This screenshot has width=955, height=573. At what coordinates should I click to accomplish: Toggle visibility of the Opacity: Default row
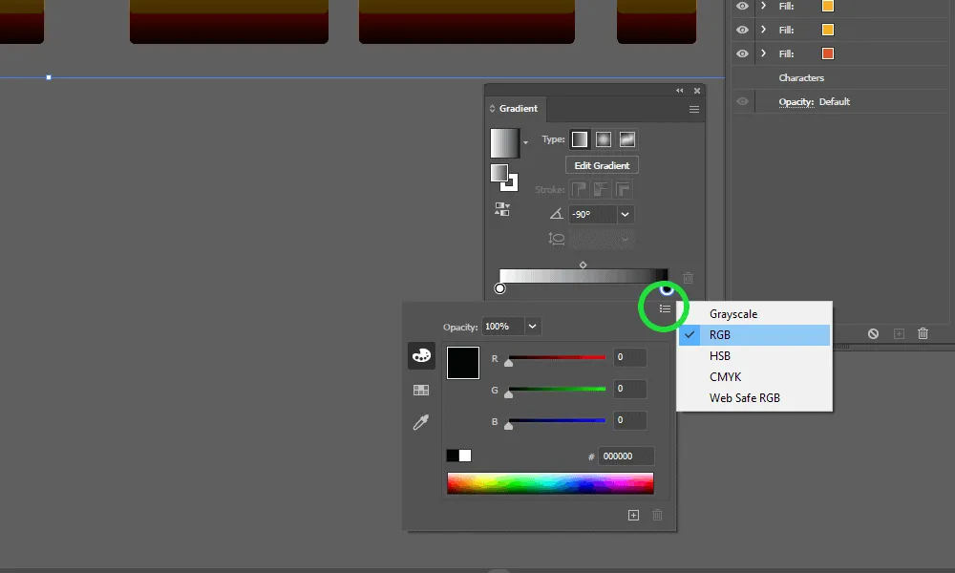point(742,101)
